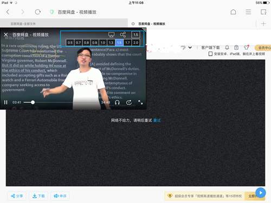Image resolution: width=271 pixels, height=203 pixels.
Task: Set playback speed to 1.7
Action: tap(127, 43)
